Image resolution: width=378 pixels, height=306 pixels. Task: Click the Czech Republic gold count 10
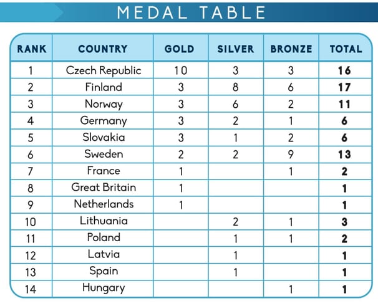pos(180,70)
